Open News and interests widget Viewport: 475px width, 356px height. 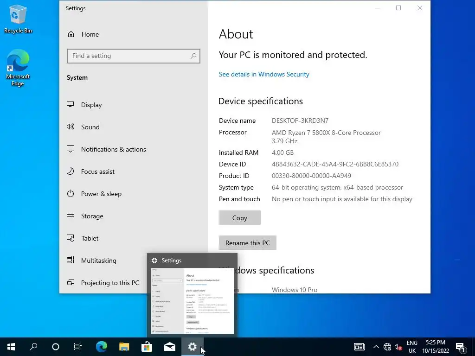359,347
